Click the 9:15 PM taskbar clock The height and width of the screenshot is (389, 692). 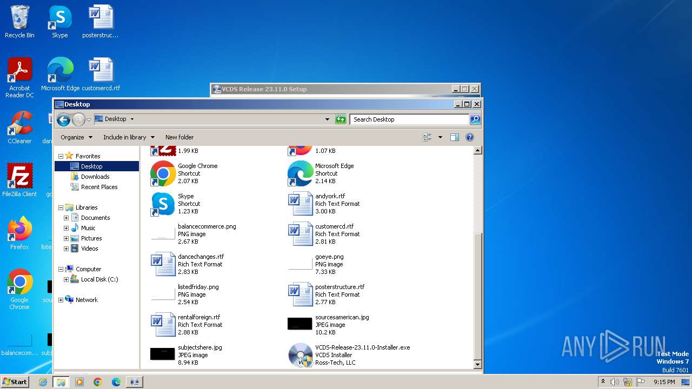click(x=664, y=382)
